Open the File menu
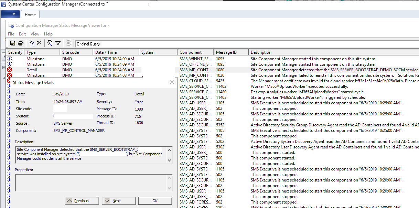The height and width of the screenshot is (208, 419). 11,34
